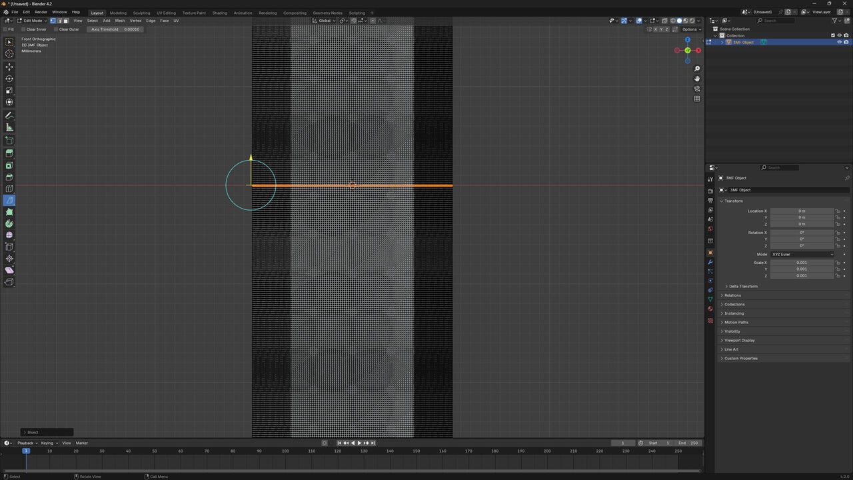Select the Rip Region tool

[x=9, y=282]
